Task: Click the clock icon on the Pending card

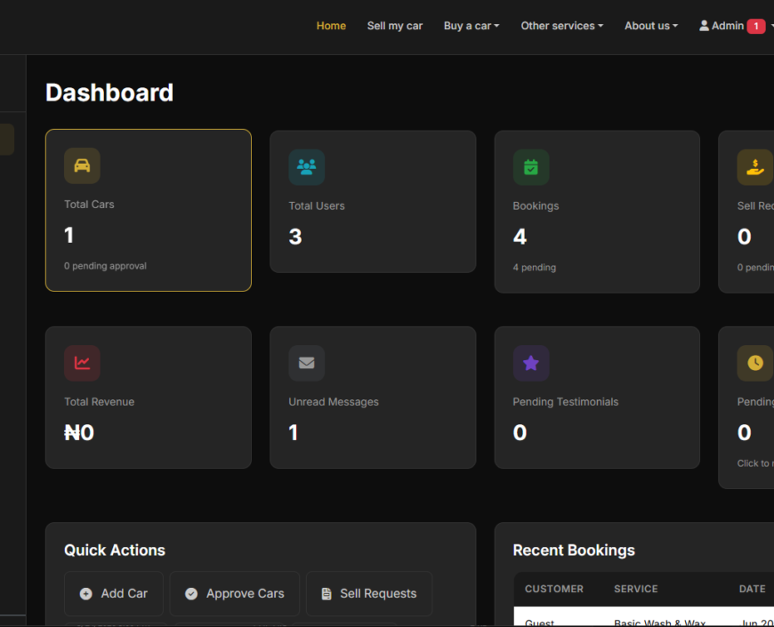Action: point(754,363)
